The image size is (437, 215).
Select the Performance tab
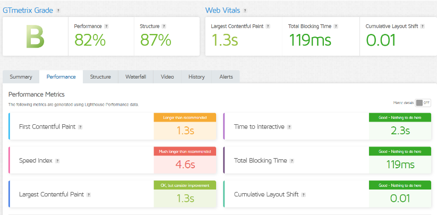(61, 77)
